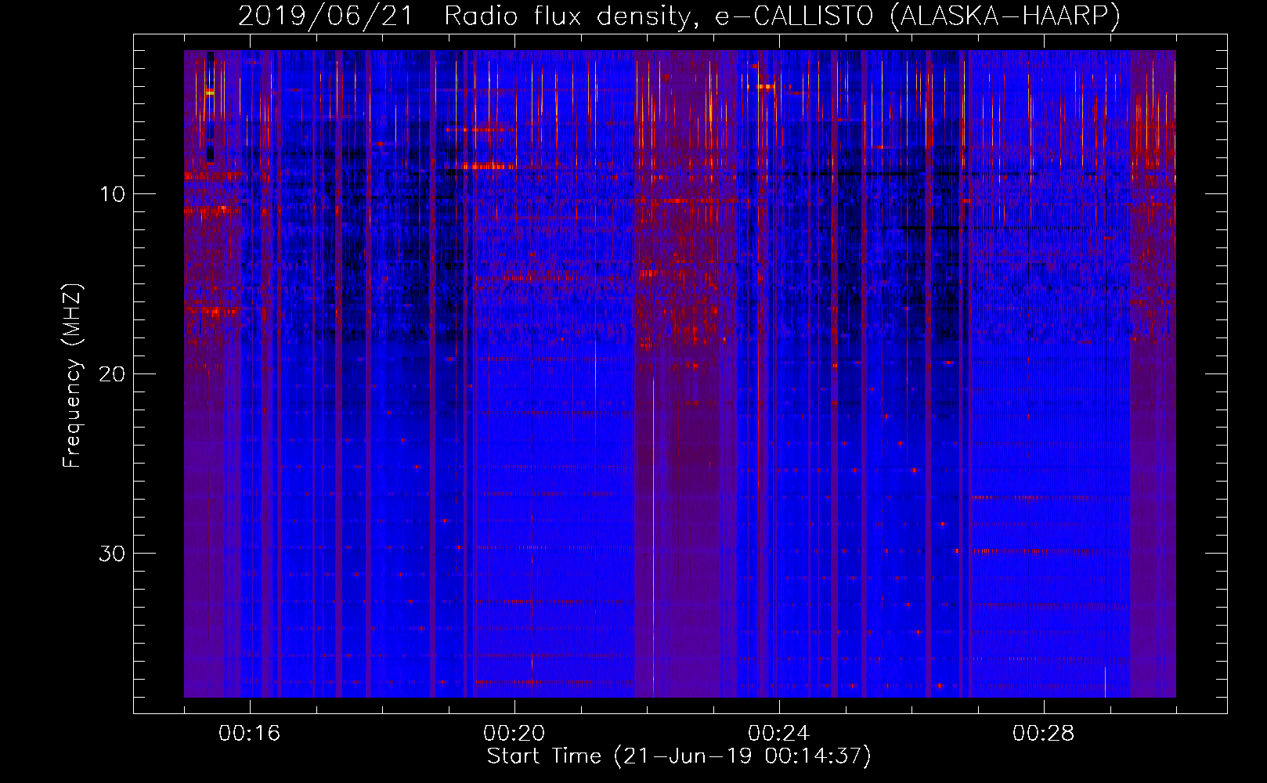1267x783 pixels.
Task: Click the 00:20 time tick label
Action: point(514,734)
